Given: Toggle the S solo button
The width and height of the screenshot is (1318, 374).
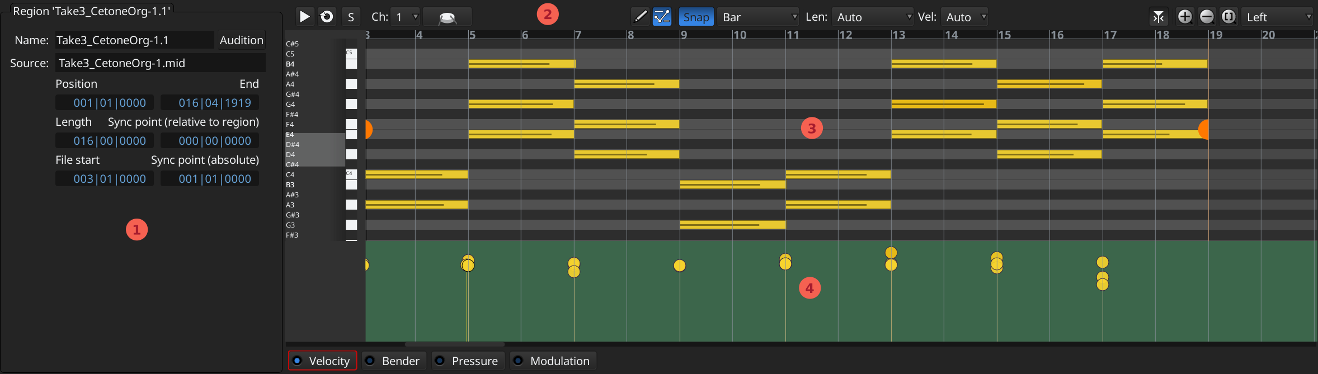Looking at the screenshot, I should 351,17.
